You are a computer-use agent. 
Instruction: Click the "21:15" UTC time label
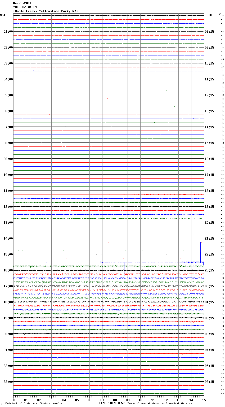pyautogui.click(x=209, y=239)
